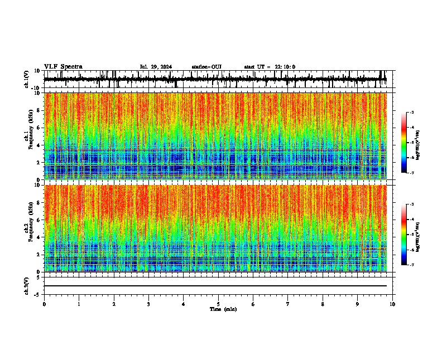The width and height of the screenshot is (442, 341).
Task: Click the ch.1 color bar log PSD unit label
Action: pos(418,145)
